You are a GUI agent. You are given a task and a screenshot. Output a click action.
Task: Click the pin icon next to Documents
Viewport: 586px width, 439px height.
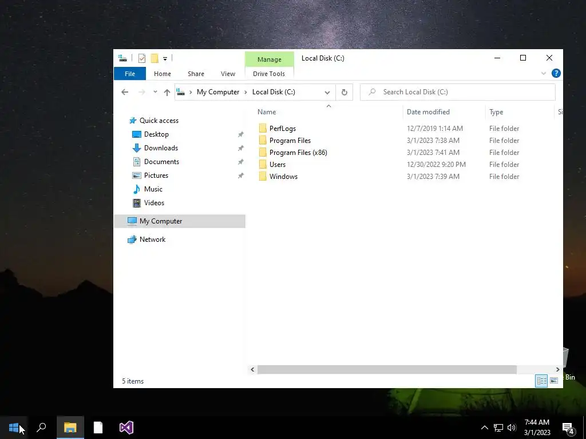241,162
